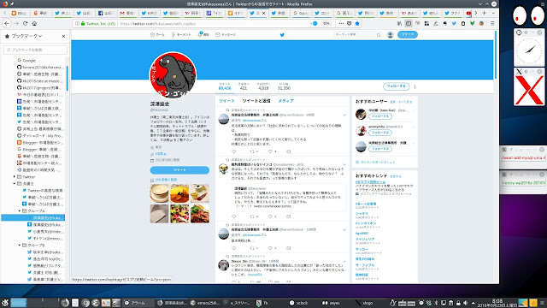547x308 pixels.
Task: Open the Firefox home page icon
Action: pos(34,23)
